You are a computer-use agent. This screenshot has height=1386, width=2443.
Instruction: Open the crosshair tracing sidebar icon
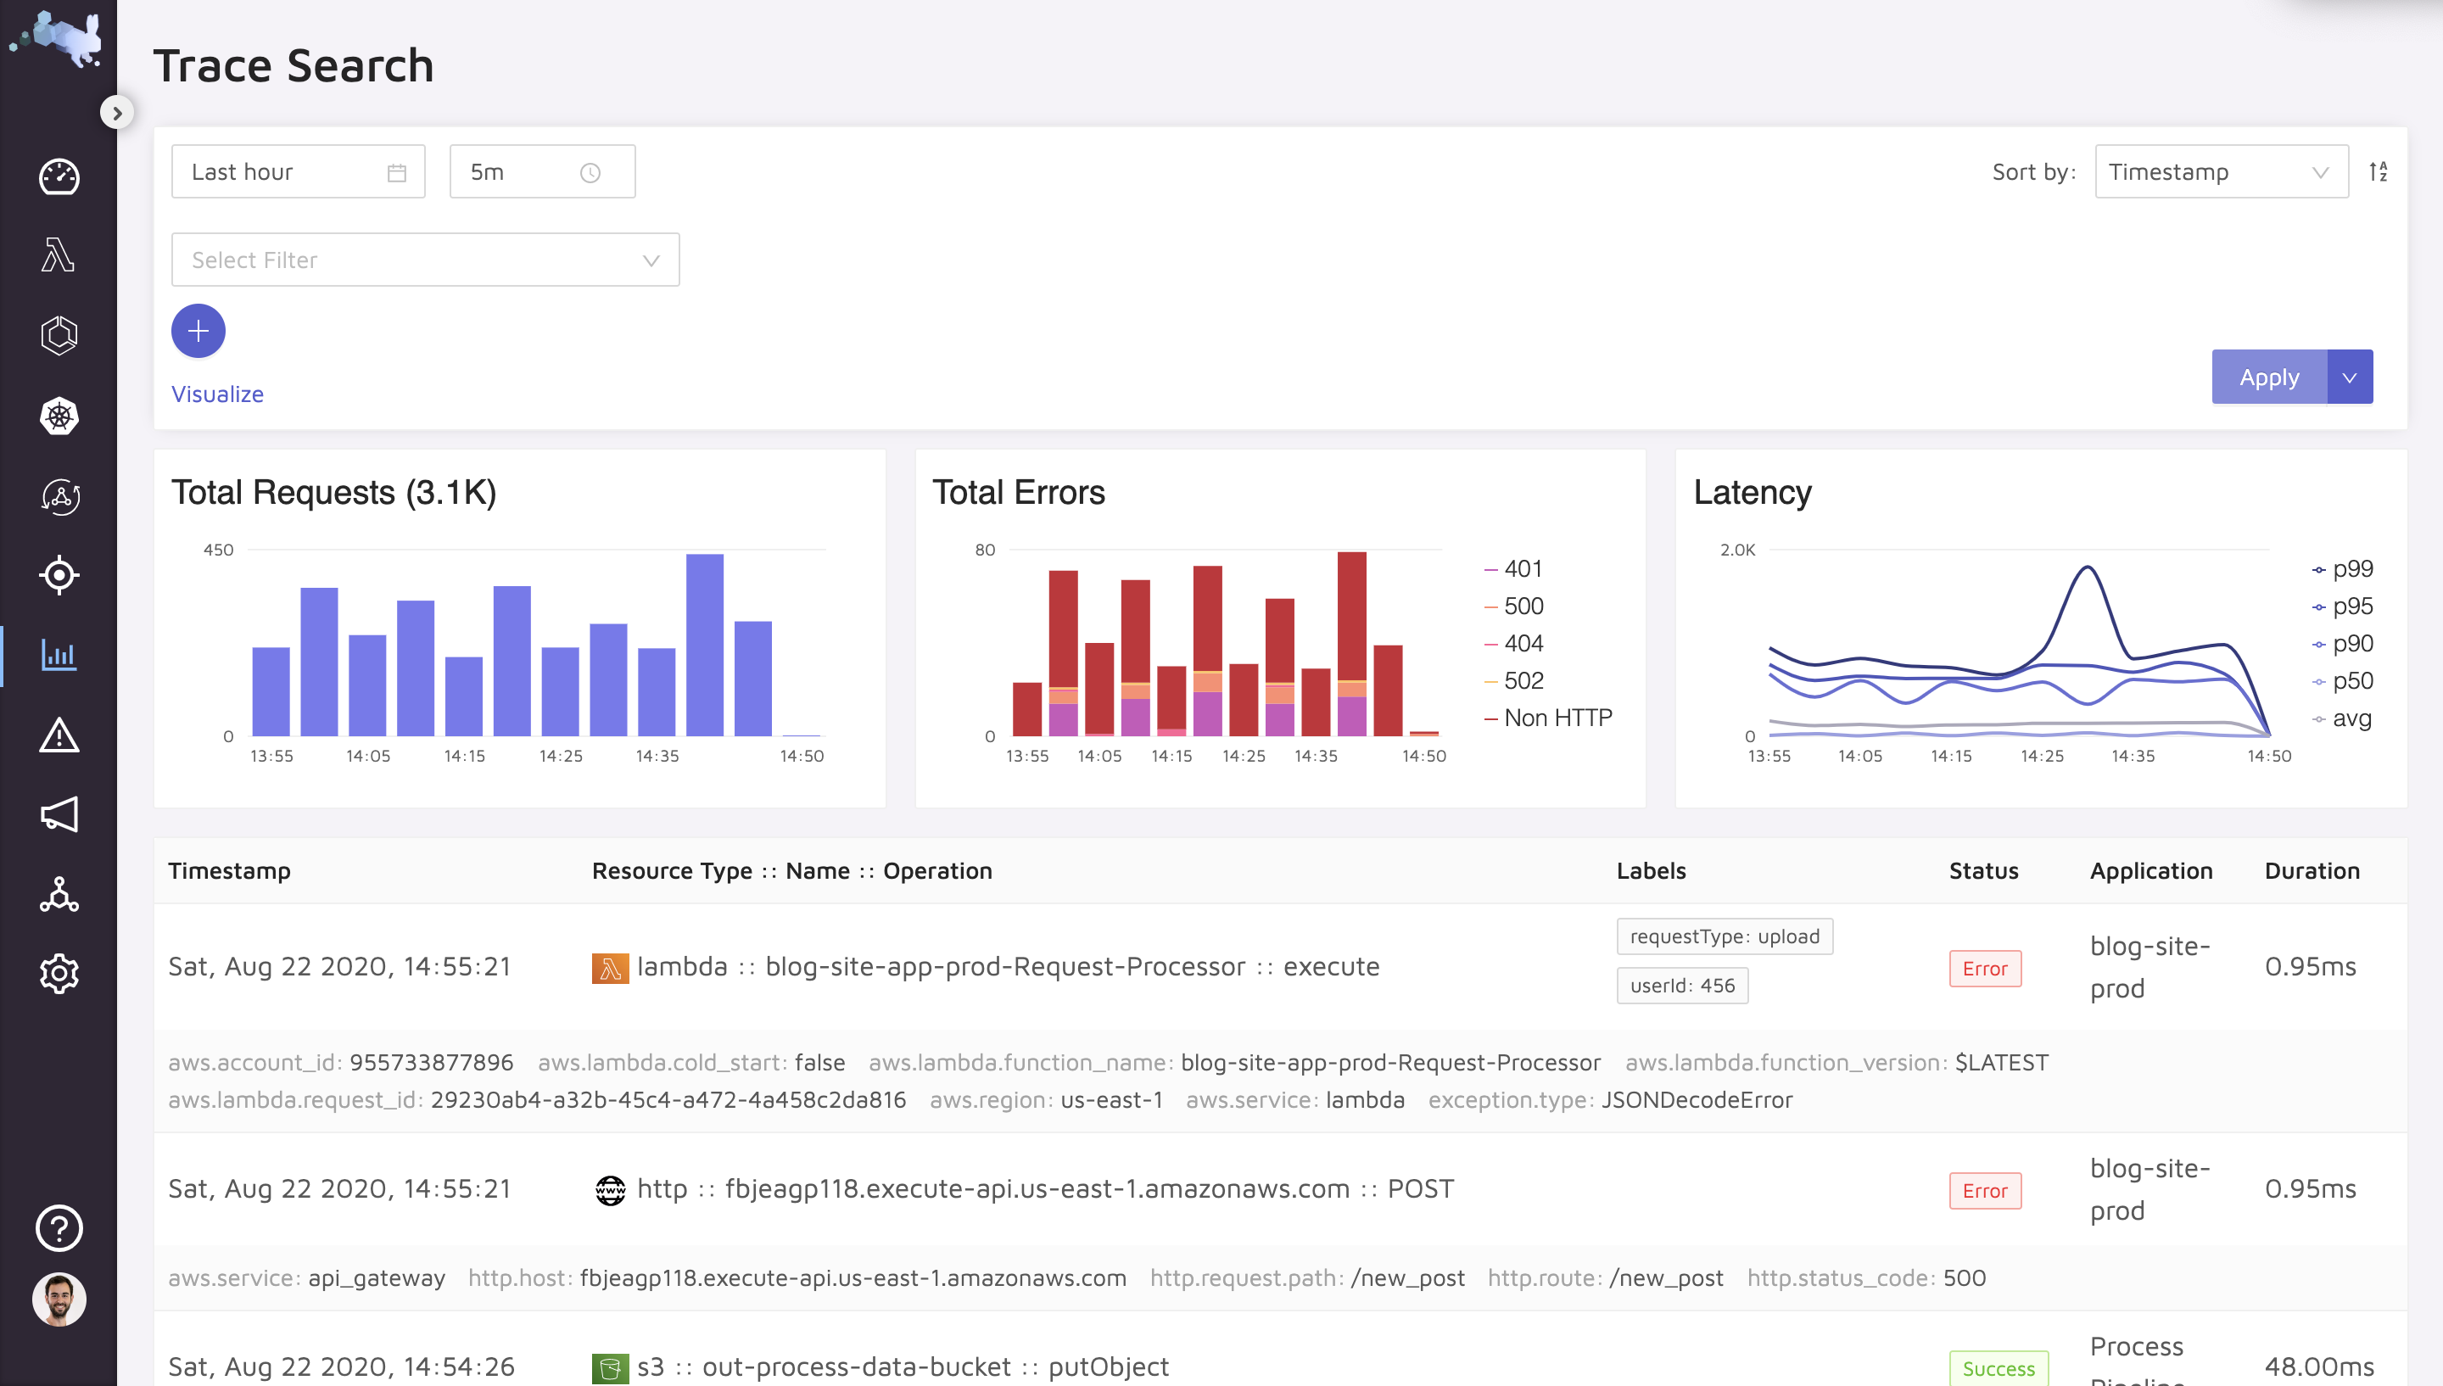click(59, 575)
